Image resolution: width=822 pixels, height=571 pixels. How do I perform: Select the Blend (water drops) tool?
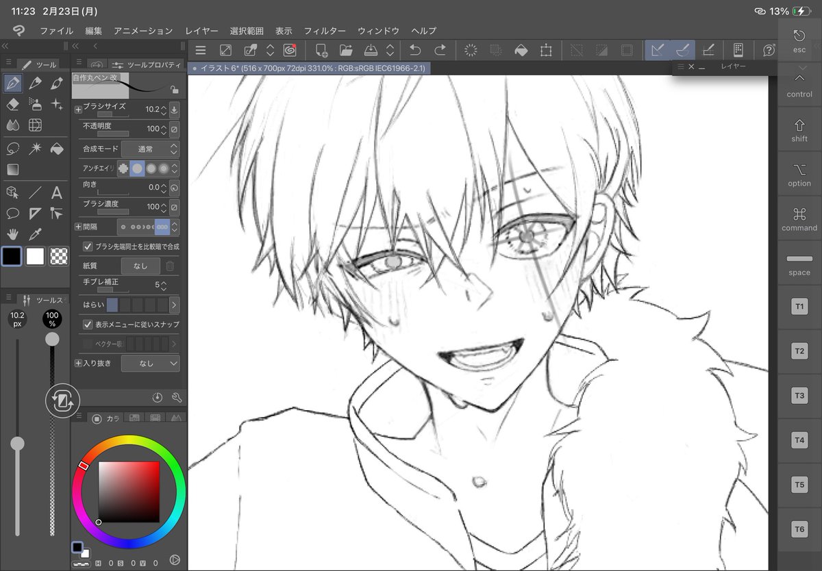coord(12,125)
